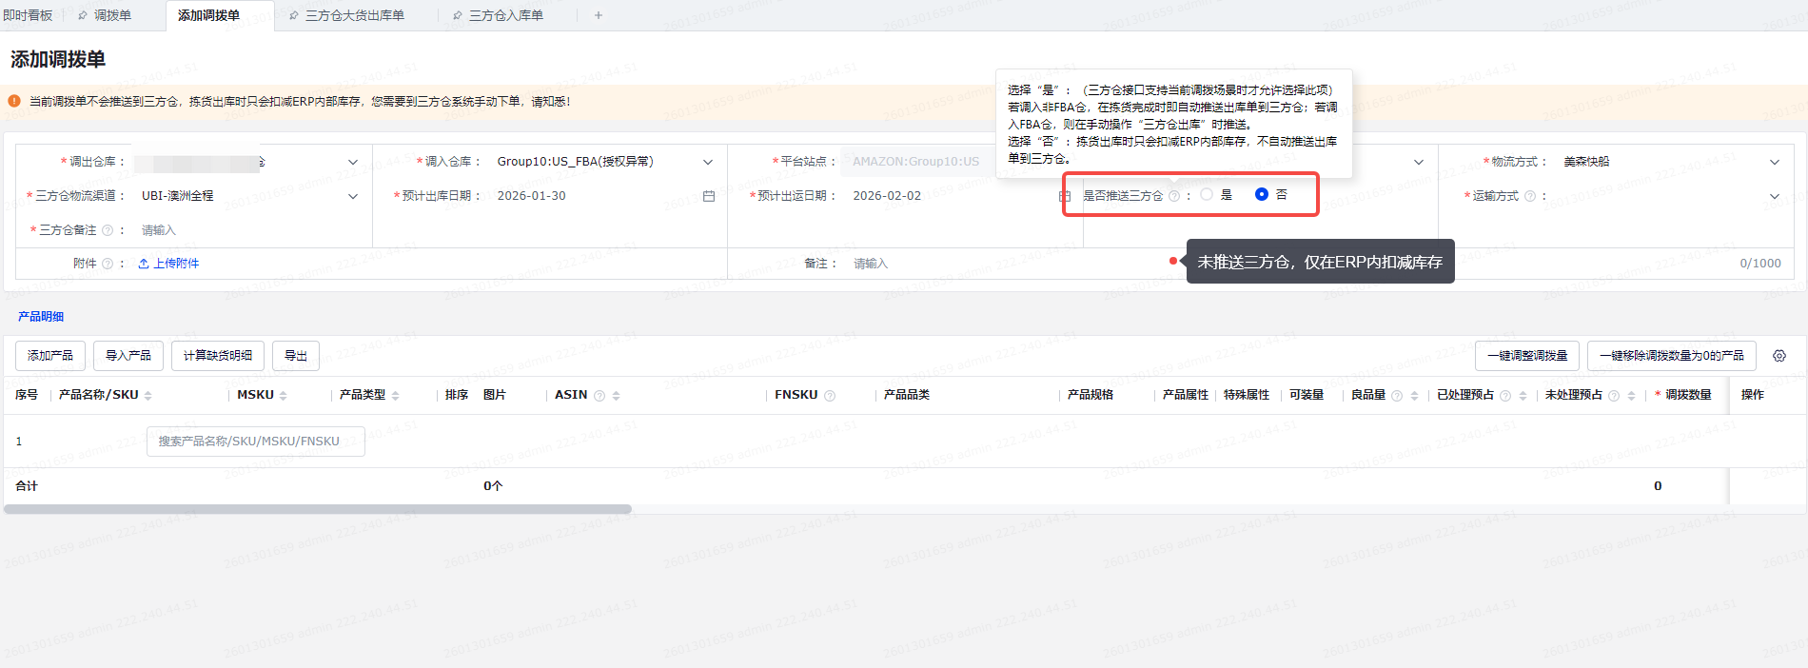Open calendar icon for 预计出运日期
The width and height of the screenshot is (1808, 668).
coord(1065,196)
